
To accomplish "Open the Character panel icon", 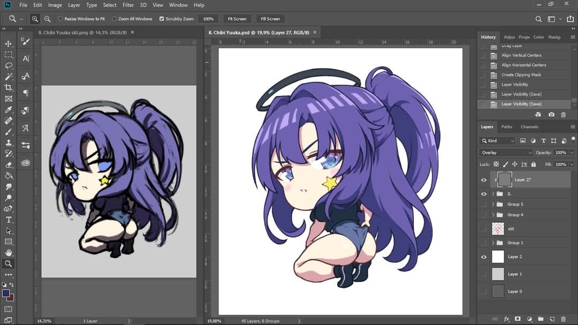I will coord(26,58).
